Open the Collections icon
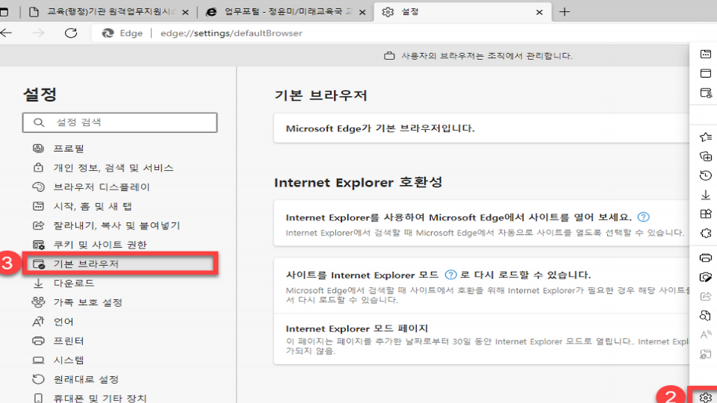The image size is (717, 403). [706, 156]
